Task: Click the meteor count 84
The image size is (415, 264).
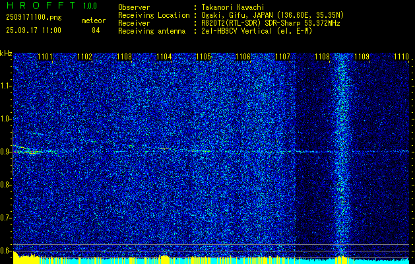Action: [x=96, y=30]
